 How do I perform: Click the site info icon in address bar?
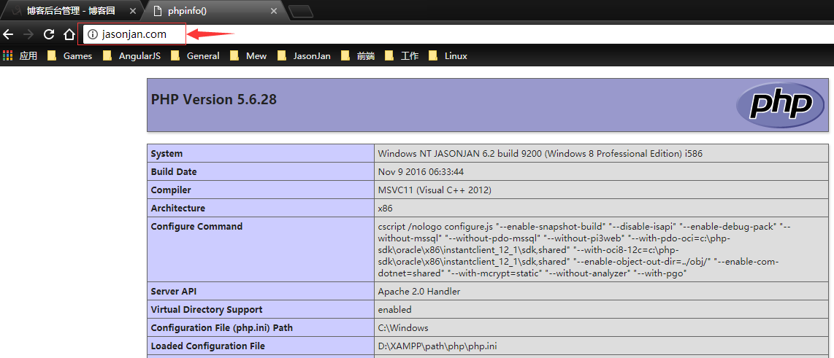tap(92, 34)
